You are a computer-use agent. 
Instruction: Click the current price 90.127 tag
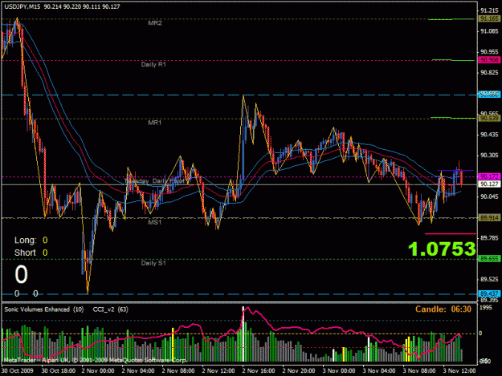489,184
